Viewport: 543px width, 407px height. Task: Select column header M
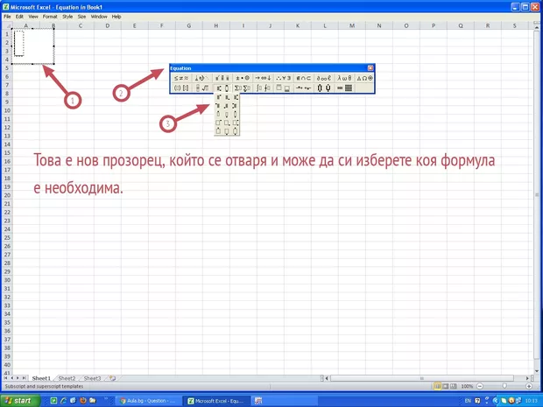(352, 25)
